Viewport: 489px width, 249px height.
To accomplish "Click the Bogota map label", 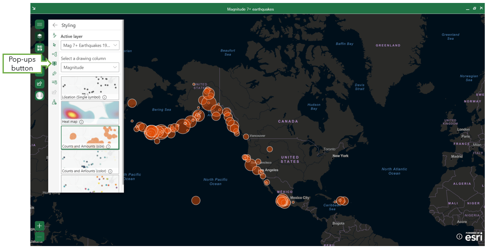I will point(338,223).
